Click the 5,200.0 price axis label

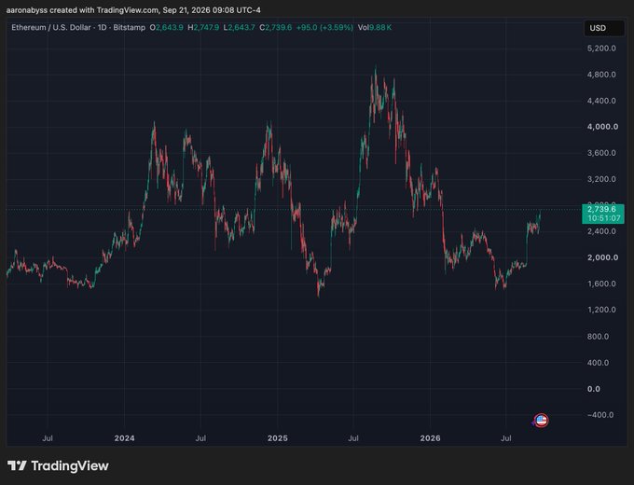[x=601, y=48]
